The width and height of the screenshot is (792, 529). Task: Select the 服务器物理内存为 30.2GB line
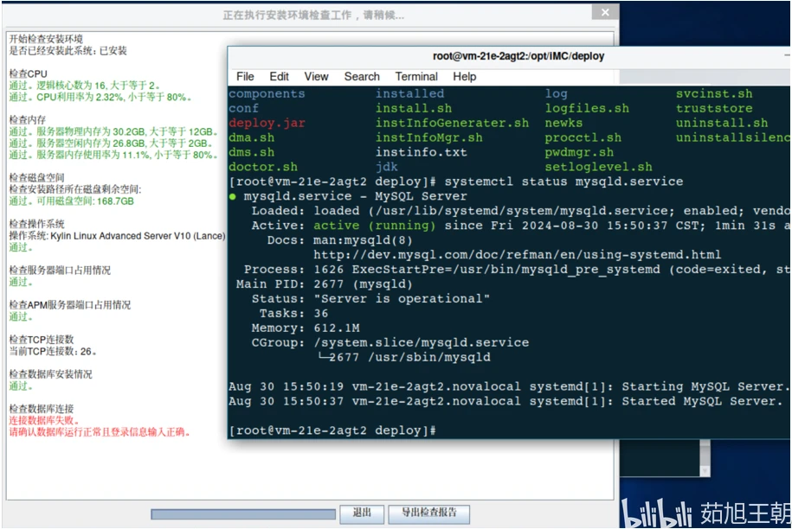click(113, 131)
